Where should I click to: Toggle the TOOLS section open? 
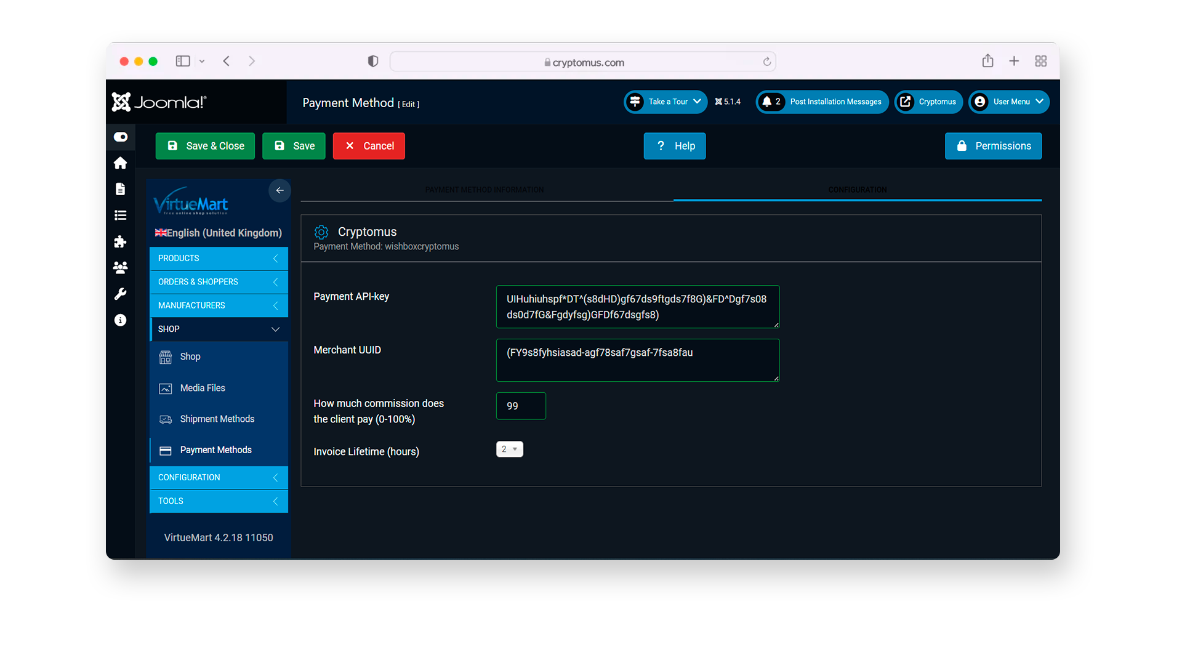click(x=219, y=500)
